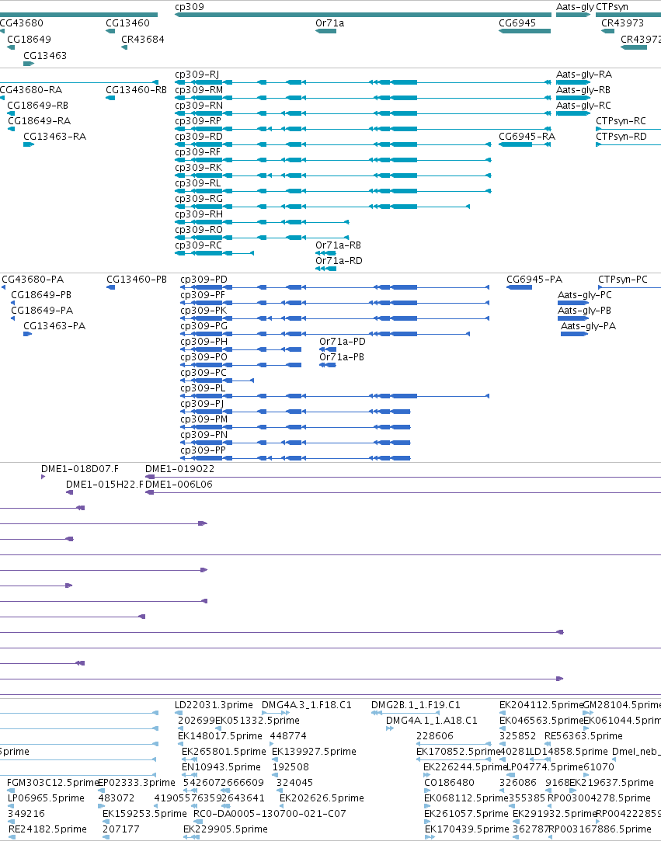The width and height of the screenshot is (661, 841).
Task: Click protein CTPsyn-PC label
Action: (623, 279)
